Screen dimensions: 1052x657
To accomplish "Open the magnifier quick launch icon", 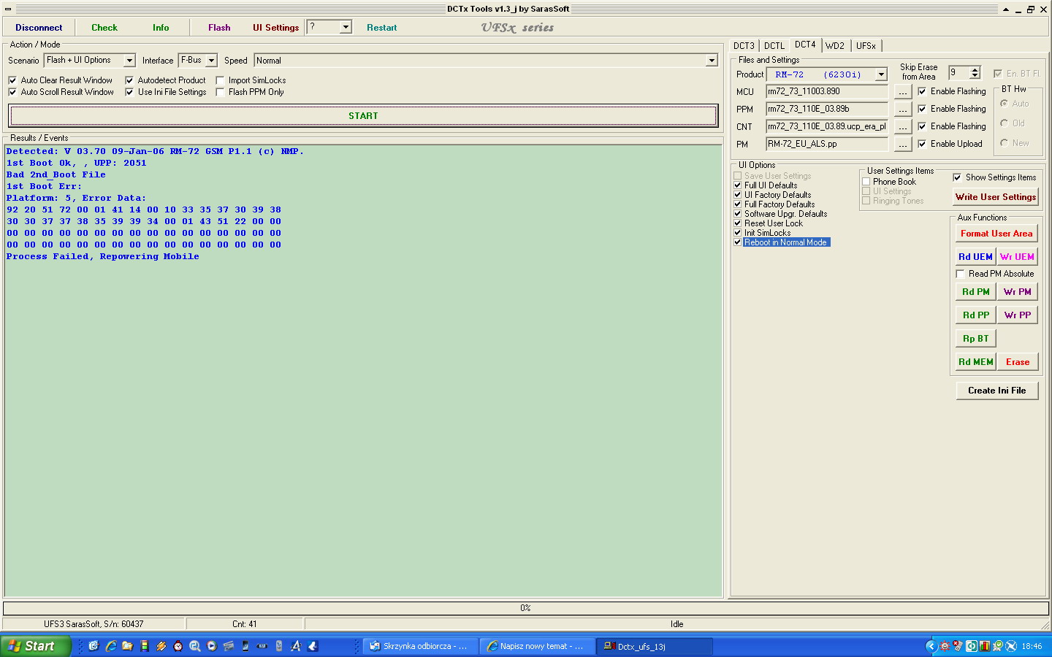I will tap(194, 646).
